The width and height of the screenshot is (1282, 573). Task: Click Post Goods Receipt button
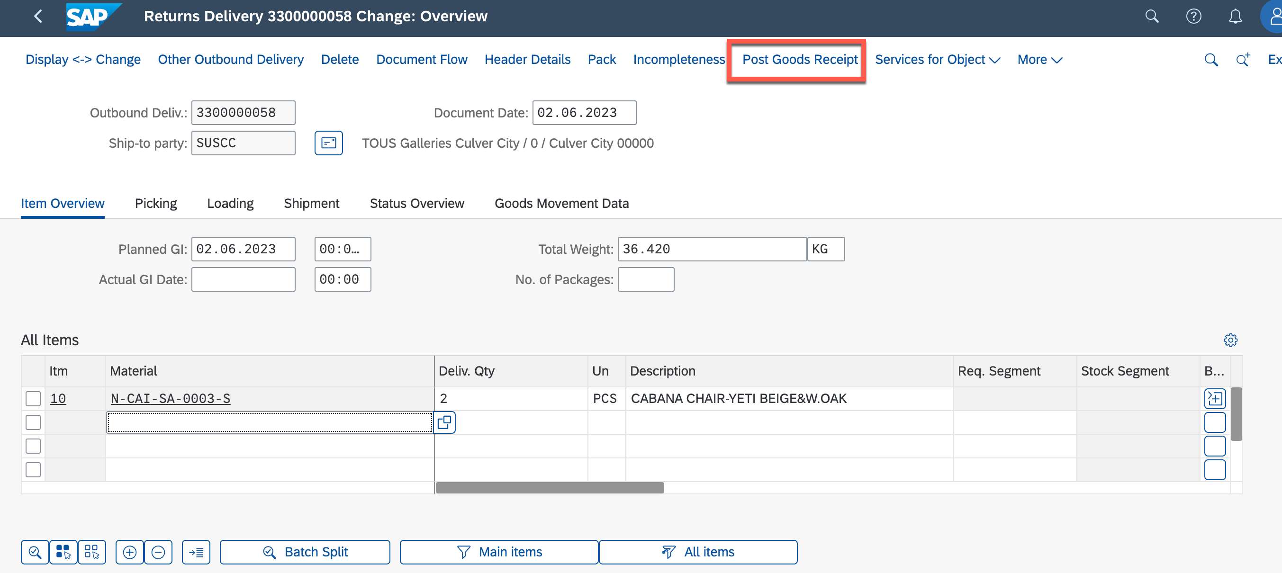click(x=800, y=60)
